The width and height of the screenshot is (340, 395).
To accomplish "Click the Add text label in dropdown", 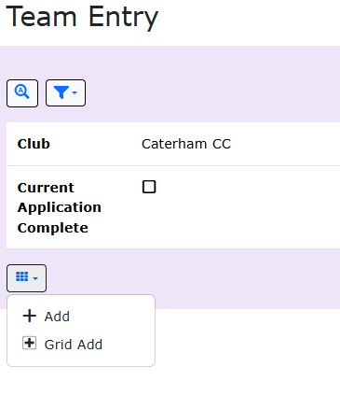I will tap(57, 317).
